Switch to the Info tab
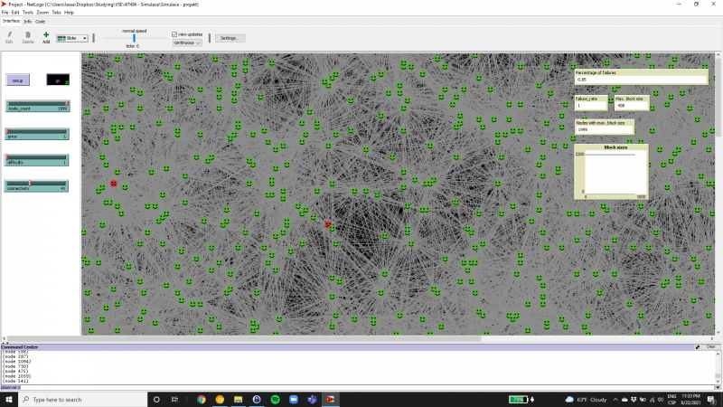Viewport: 723px width, 407px height. [x=28, y=21]
